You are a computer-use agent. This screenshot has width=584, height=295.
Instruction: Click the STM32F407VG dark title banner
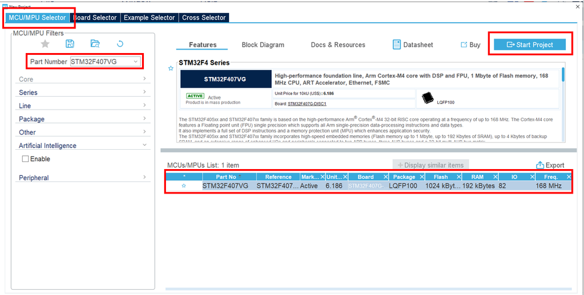225,79
